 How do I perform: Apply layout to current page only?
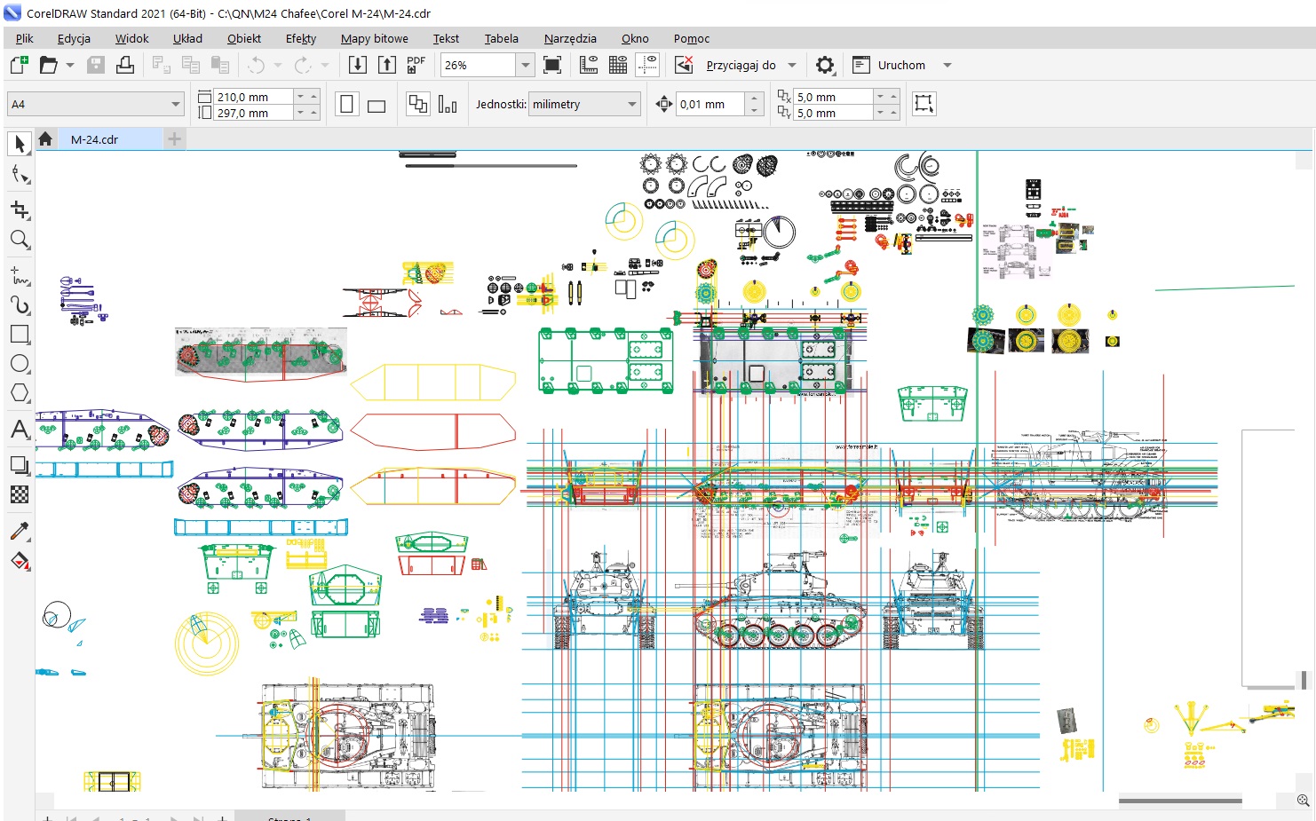pos(448,104)
